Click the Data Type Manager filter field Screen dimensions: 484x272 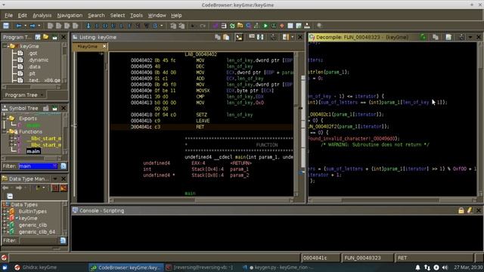39,240
